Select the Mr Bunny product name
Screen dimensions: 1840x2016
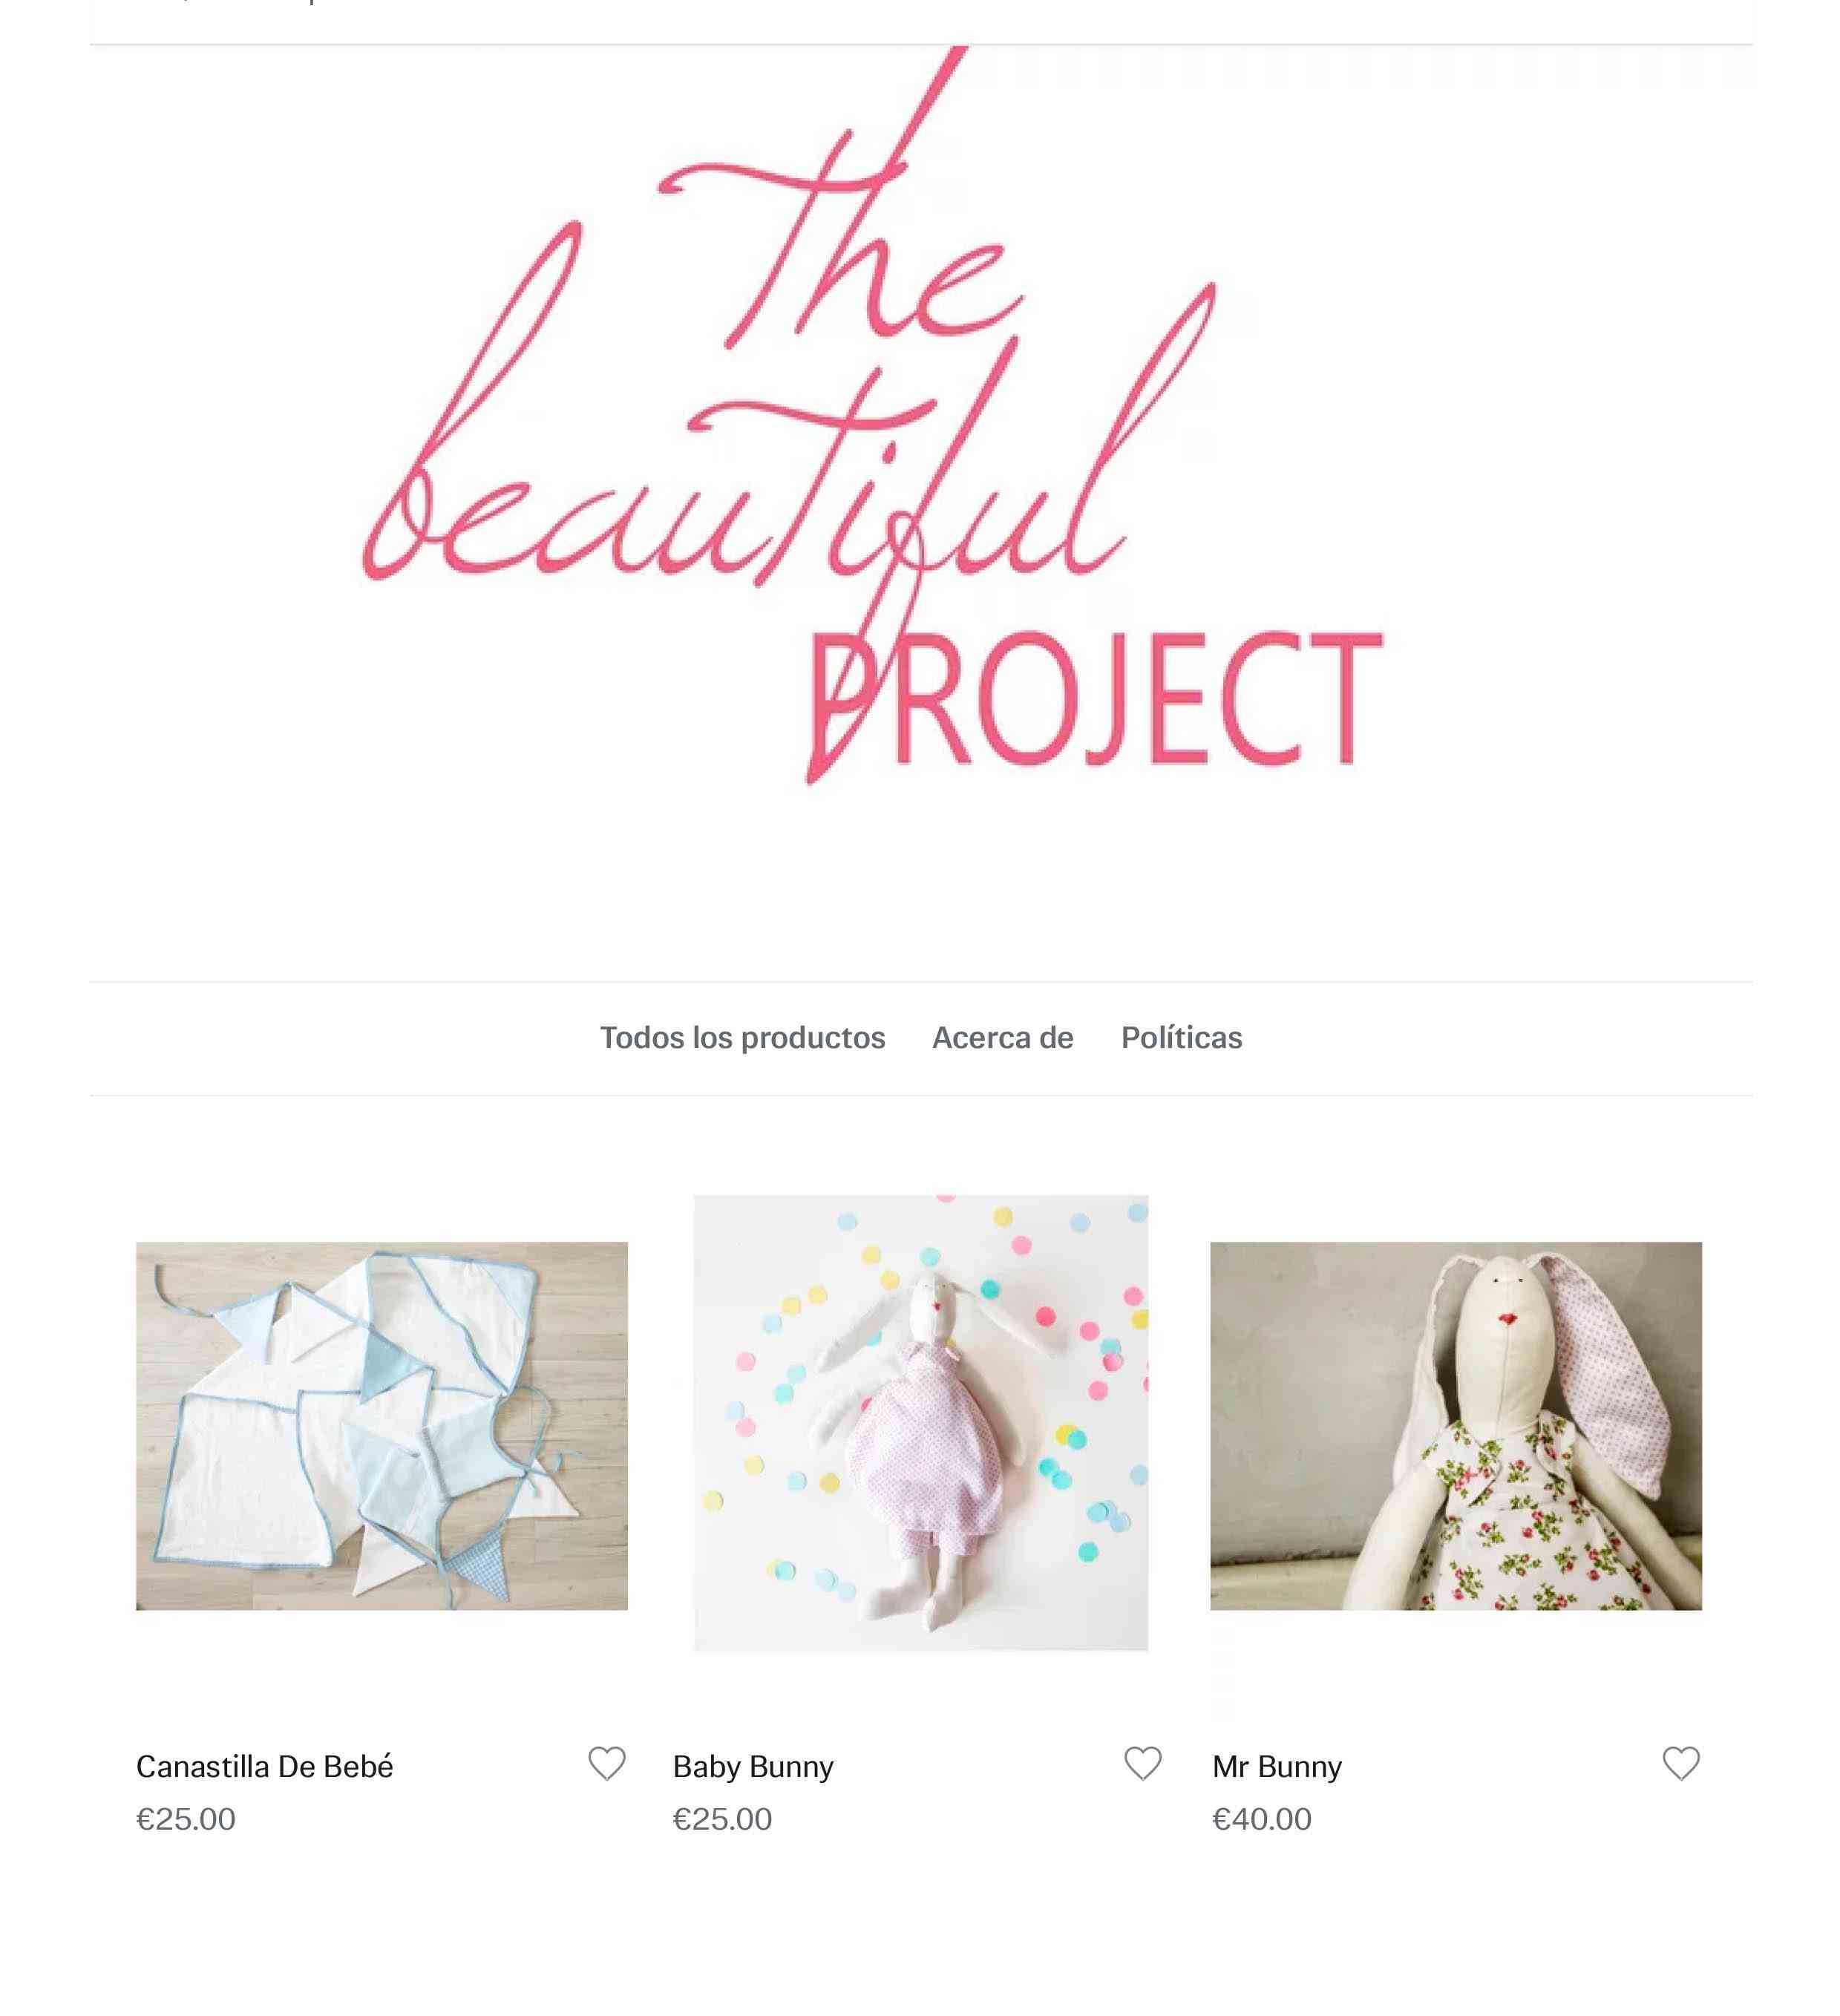click(1277, 1767)
